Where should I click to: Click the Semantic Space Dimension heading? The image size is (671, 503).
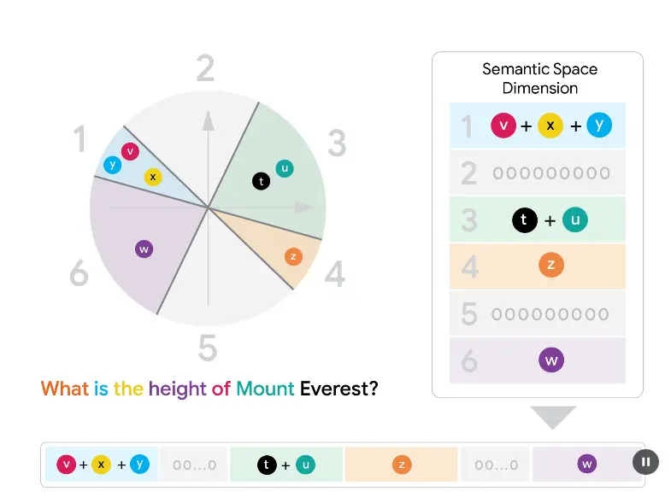[539, 79]
